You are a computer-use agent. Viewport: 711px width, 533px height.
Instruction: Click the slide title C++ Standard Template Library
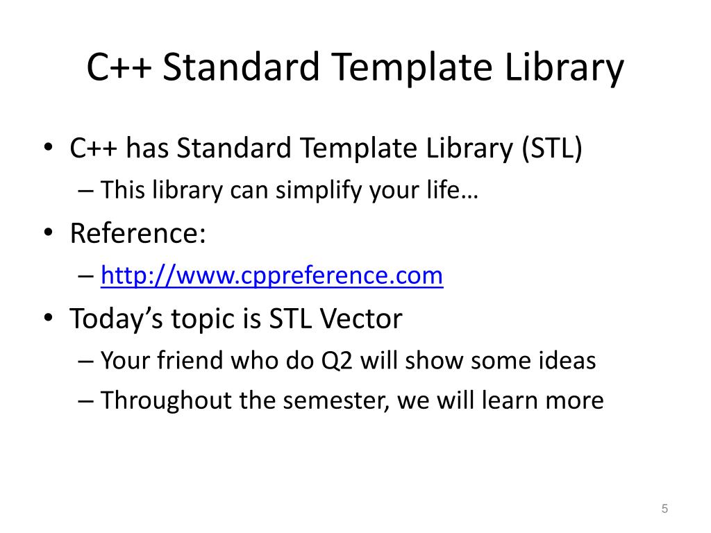pyautogui.click(x=355, y=67)
